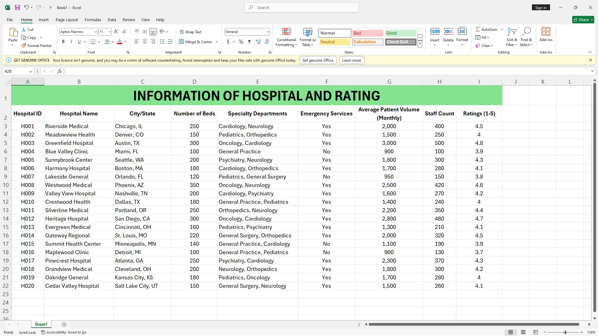598x336 pixels.
Task: Click the Find & Select magnifier icon
Action: [526, 32]
